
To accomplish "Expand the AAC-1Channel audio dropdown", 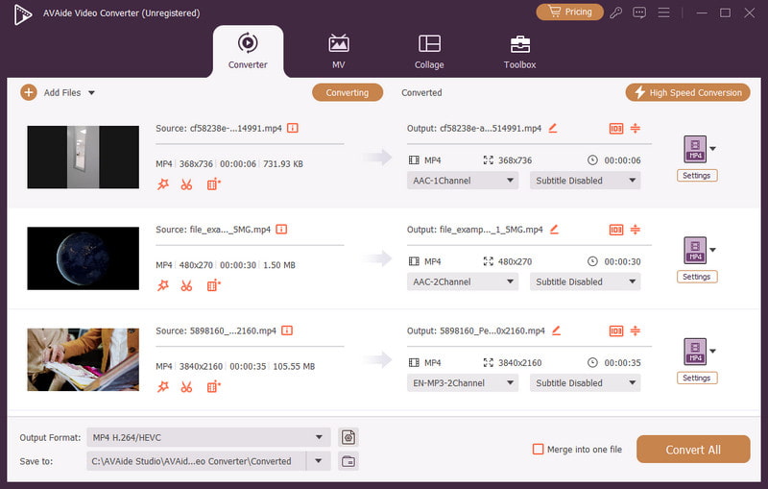I will click(462, 181).
